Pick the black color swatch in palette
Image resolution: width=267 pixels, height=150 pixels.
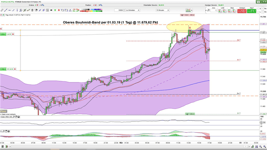[89, 9]
